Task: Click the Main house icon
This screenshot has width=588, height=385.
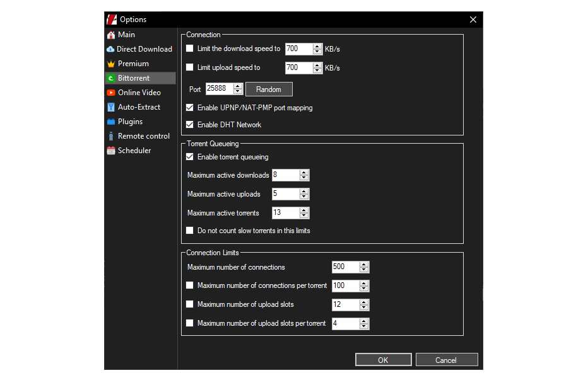Action: pyautogui.click(x=111, y=35)
